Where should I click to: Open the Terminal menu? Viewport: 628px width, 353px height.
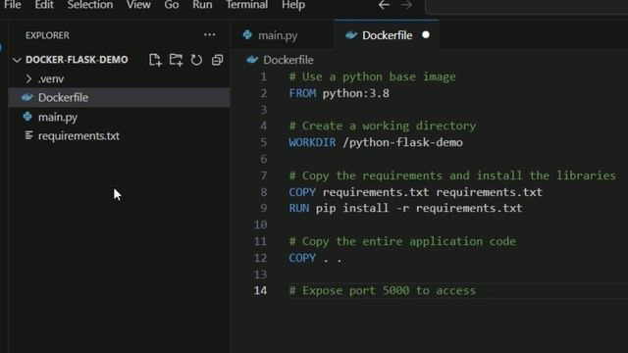tap(246, 5)
